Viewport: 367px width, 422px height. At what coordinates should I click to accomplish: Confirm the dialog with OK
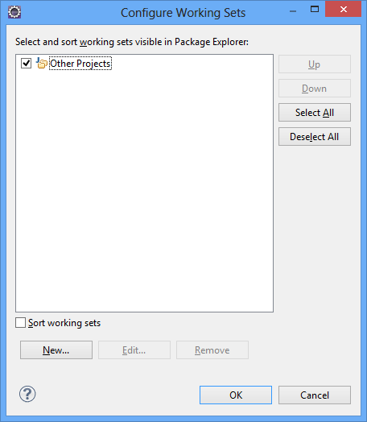point(236,395)
